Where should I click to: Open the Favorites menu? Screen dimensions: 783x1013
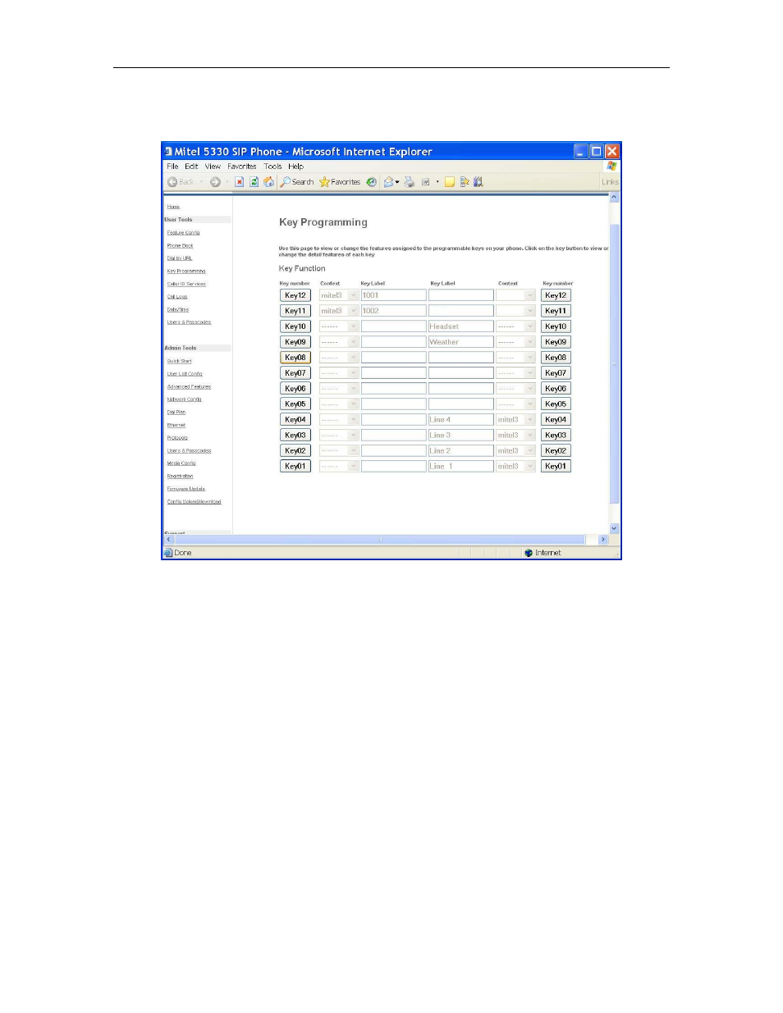242,167
